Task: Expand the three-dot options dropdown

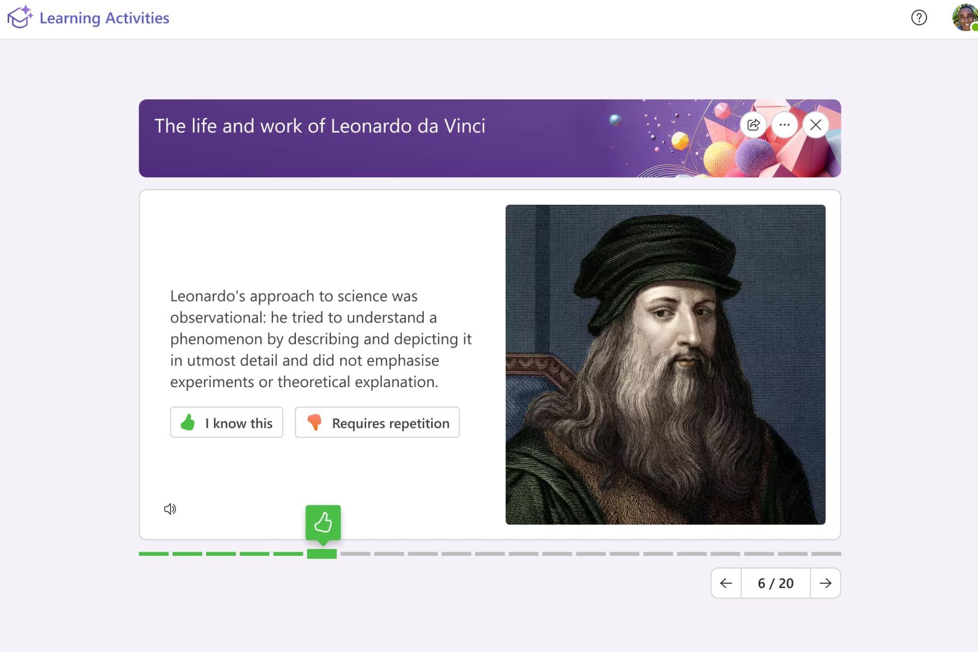Action: [x=784, y=124]
